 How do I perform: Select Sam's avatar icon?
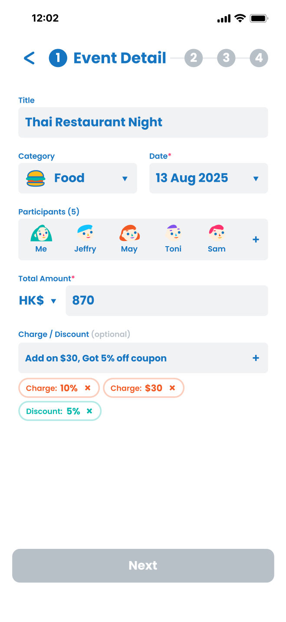[x=217, y=234]
